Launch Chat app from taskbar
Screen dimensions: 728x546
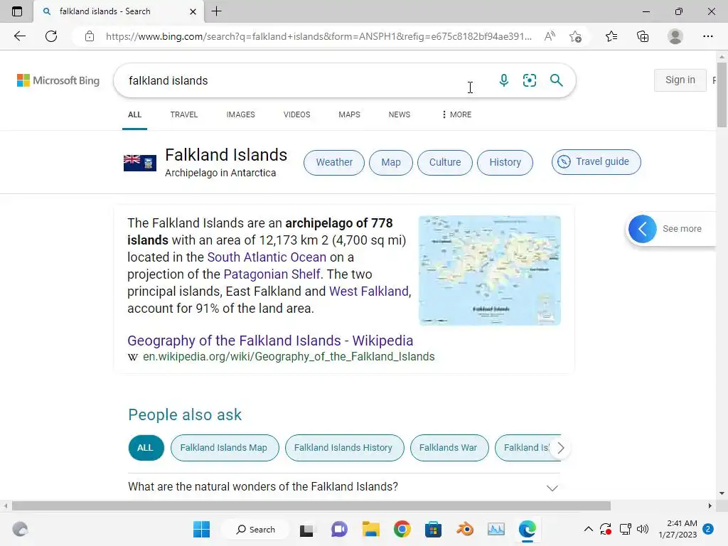339,530
